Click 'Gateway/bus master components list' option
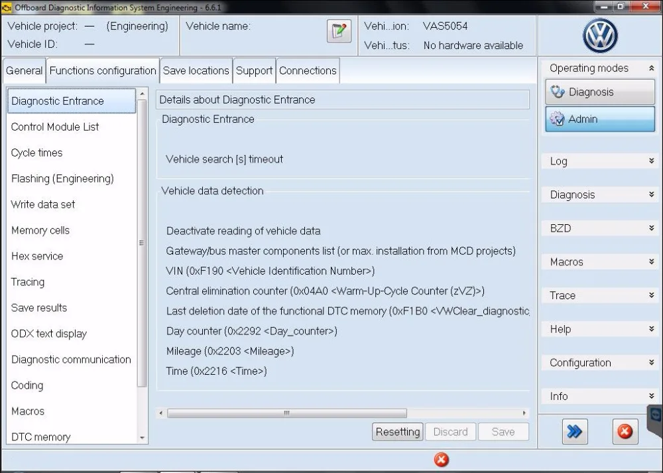 click(x=341, y=251)
